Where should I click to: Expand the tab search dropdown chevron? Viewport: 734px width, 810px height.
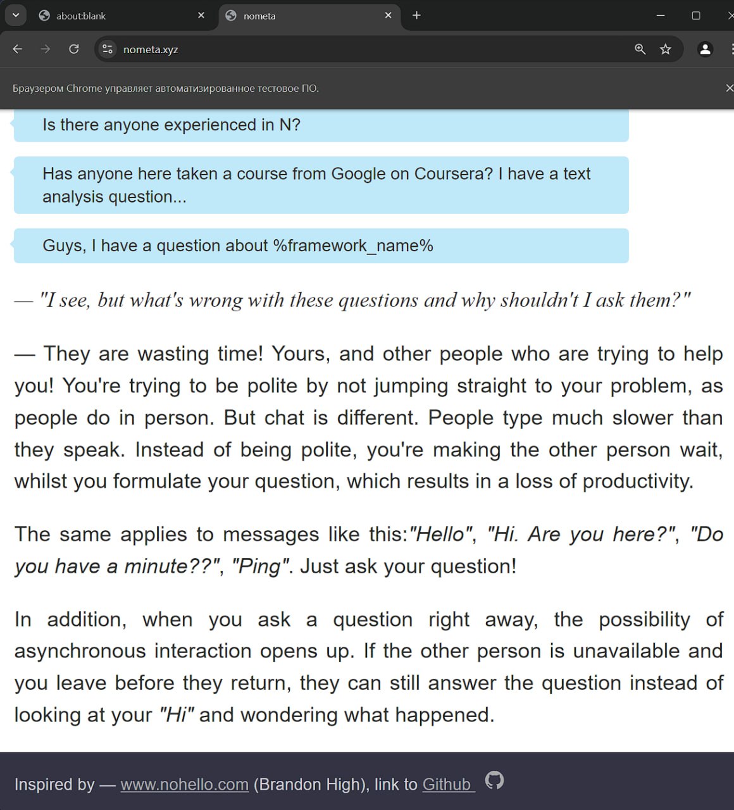pos(15,16)
